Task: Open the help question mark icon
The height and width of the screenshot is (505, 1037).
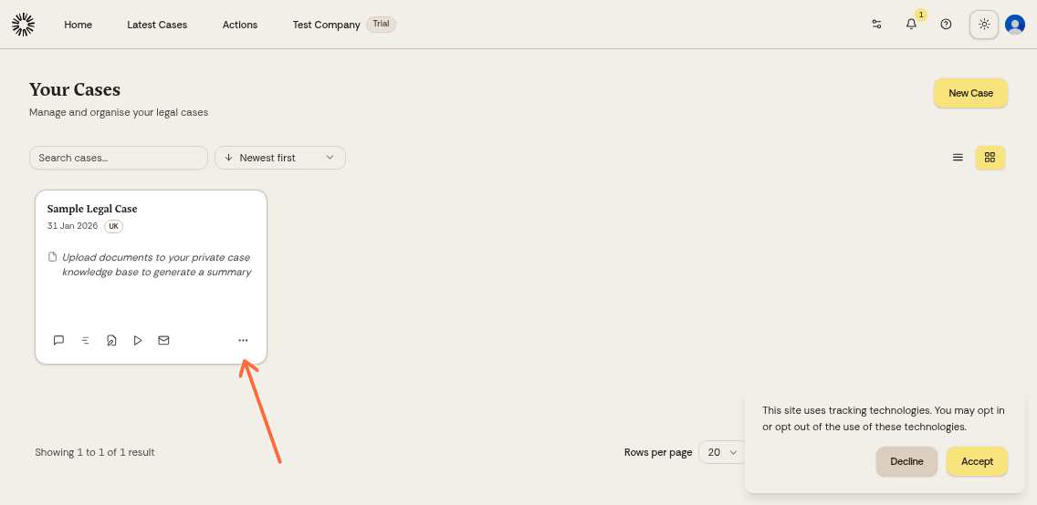Action: pyautogui.click(x=946, y=25)
